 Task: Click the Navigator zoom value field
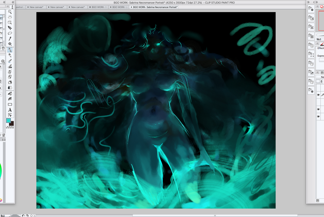[x=320, y=39]
